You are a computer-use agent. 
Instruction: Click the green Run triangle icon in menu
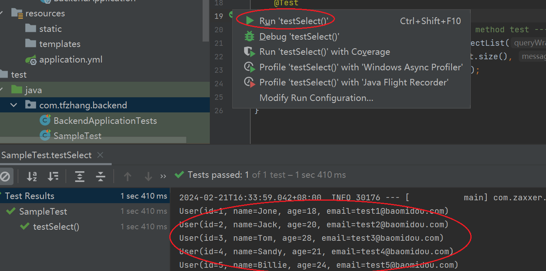click(249, 21)
